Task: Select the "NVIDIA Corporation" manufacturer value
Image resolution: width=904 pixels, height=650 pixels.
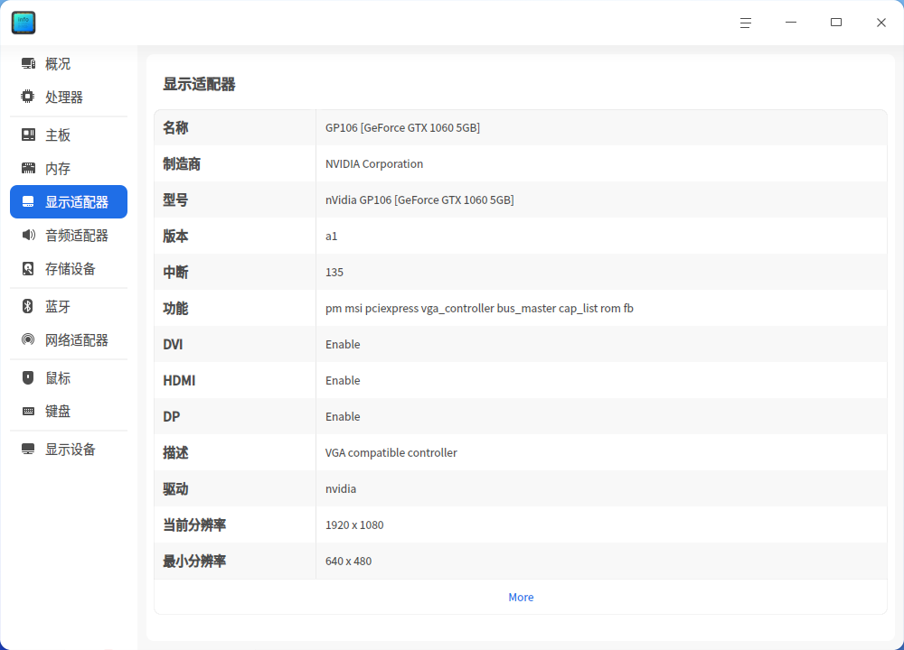Action: click(374, 164)
